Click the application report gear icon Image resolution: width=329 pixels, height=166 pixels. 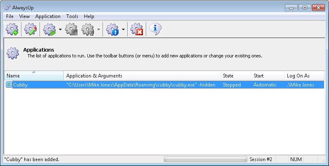112,29
